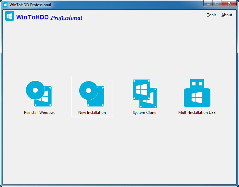The image size is (239, 187).
Task: Open the Multi-Installation USB drive icon
Action: click(197, 93)
